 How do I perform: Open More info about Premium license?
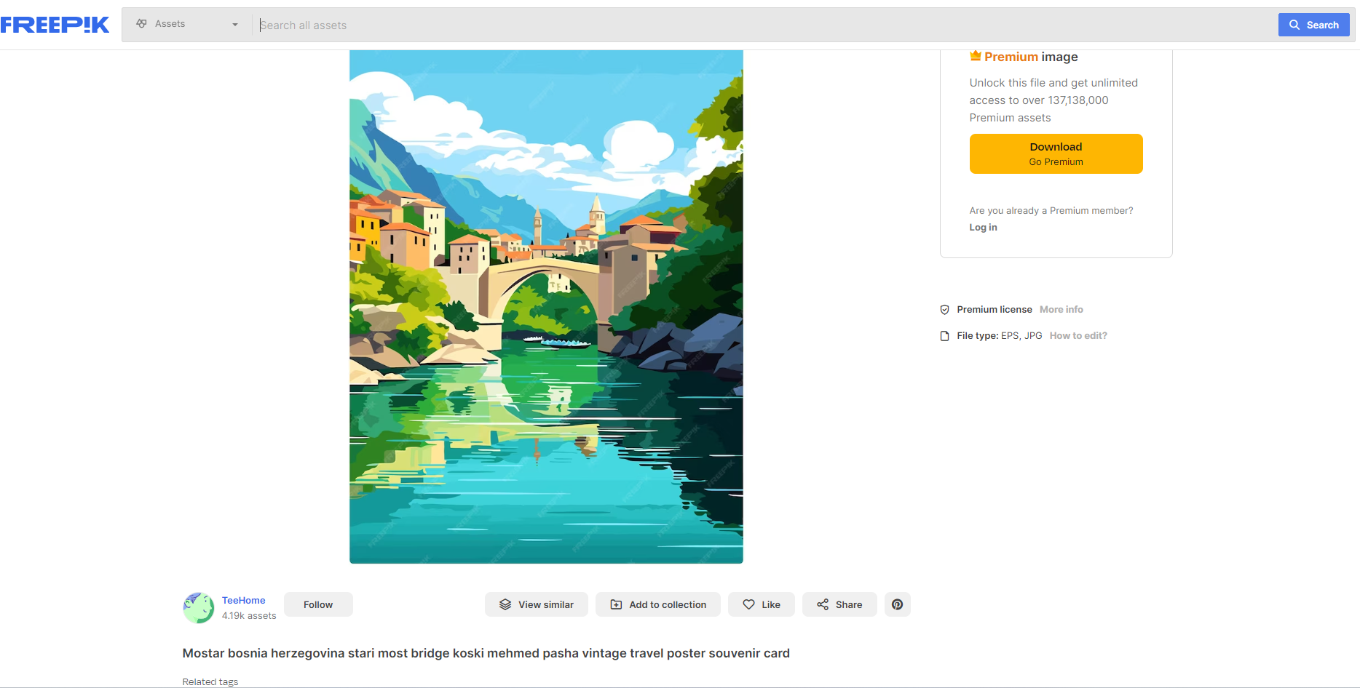pos(1061,310)
